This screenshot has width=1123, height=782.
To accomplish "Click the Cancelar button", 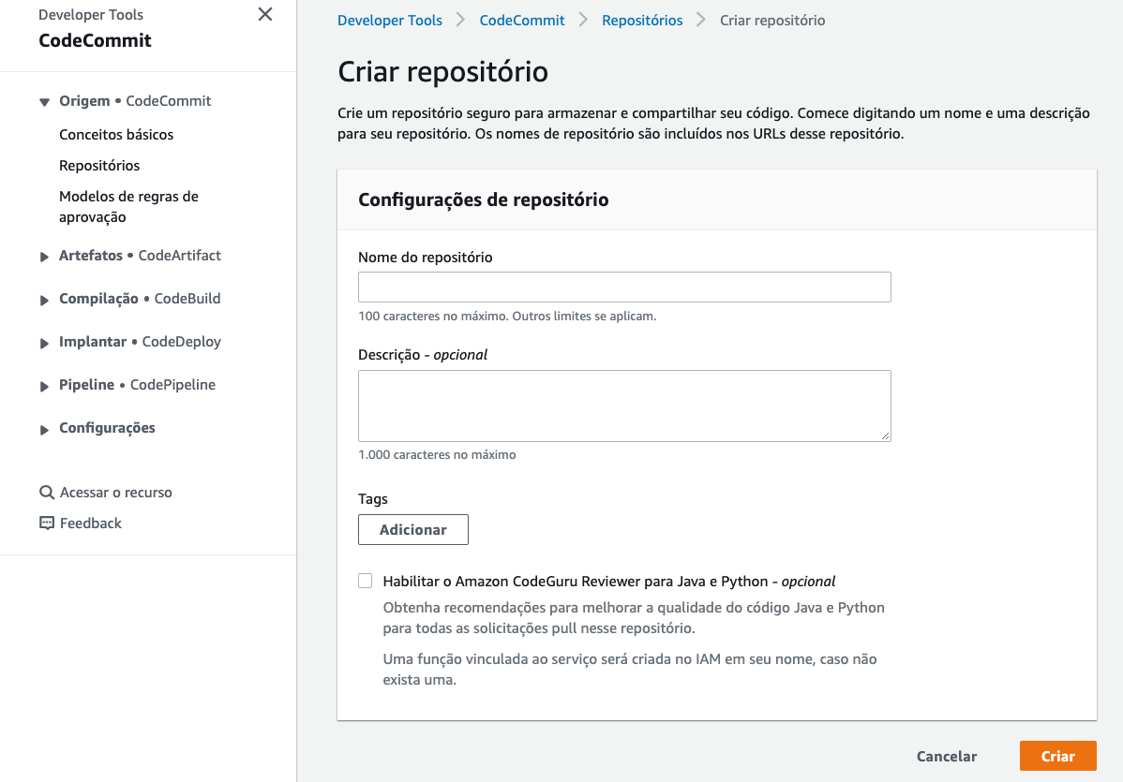I will (x=947, y=756).
